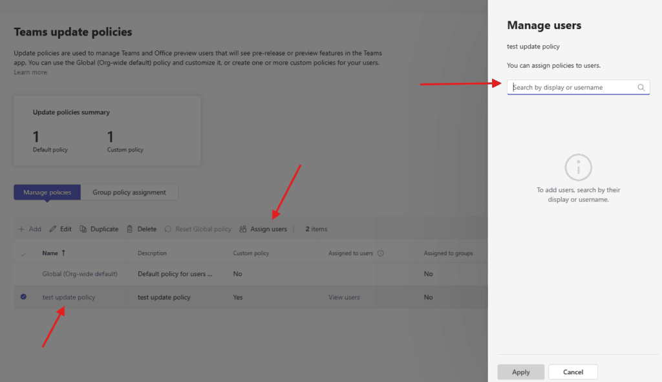Click the Reset Global policy icon
Screen dimensions: 662x382
pyautogui.click(x=168, y=229)
